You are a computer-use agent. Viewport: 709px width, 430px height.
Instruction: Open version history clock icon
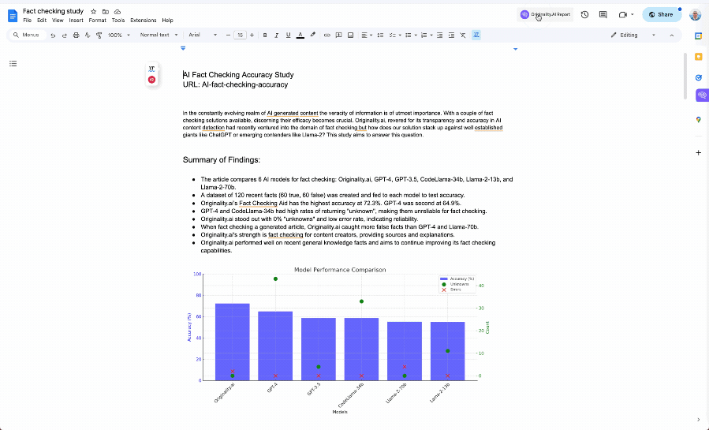[584, 14]
